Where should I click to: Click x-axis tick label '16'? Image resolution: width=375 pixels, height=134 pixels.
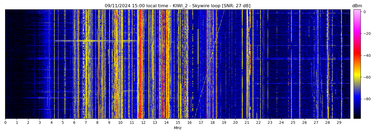coord(189,123)
